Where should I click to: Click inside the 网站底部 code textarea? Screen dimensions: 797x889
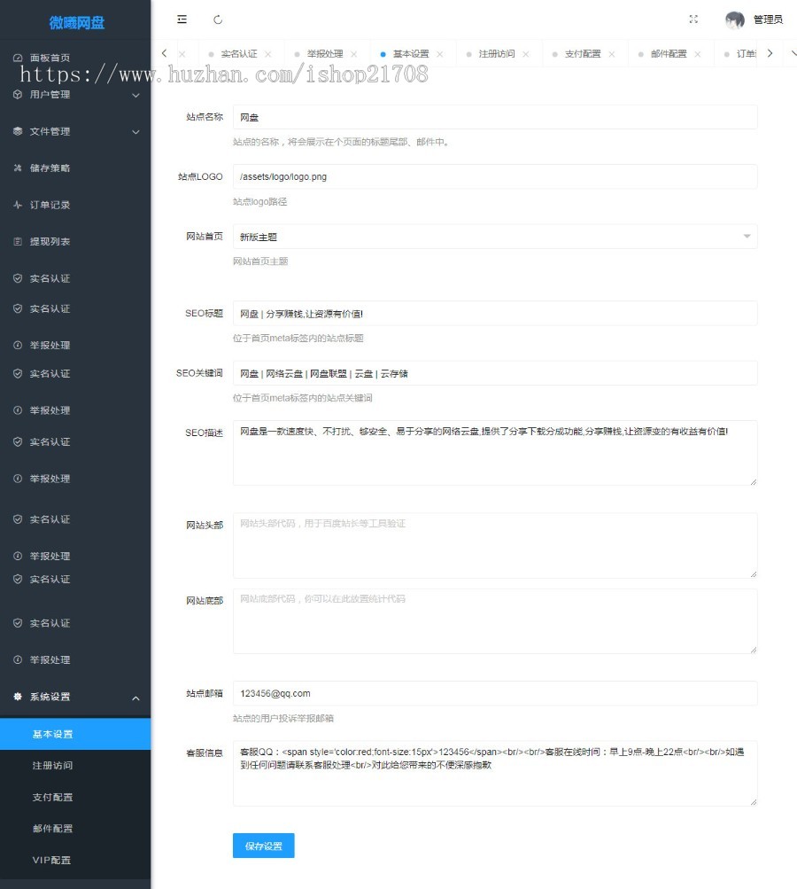(494, 620)
